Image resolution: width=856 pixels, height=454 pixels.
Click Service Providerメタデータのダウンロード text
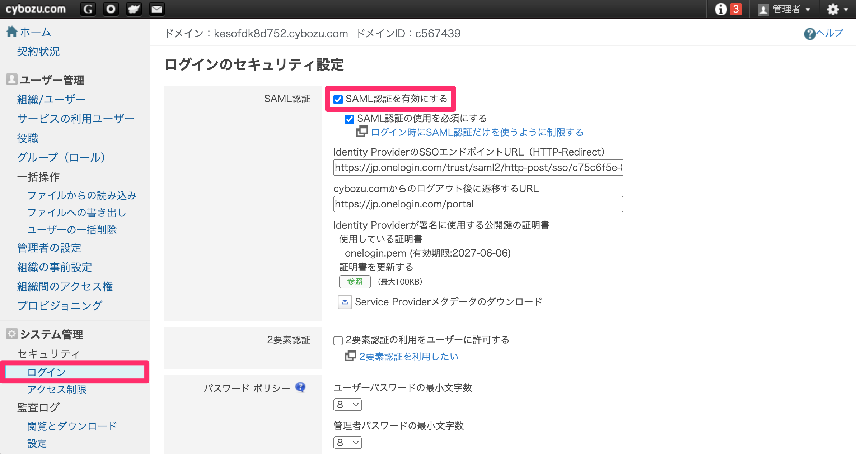[x=448, y=302]
